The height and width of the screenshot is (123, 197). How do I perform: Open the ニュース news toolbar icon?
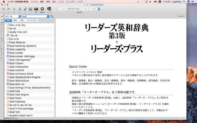[49, 9]
